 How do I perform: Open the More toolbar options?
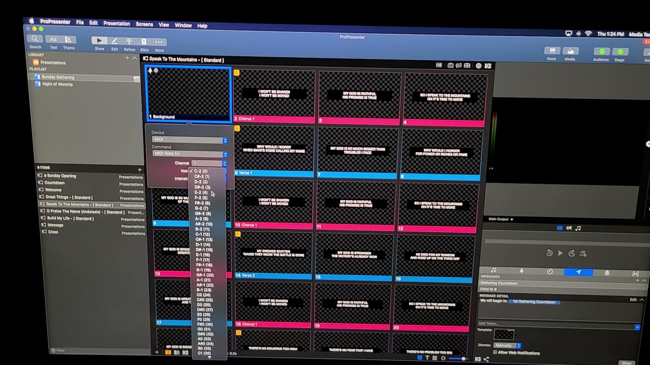pos(159,42)
